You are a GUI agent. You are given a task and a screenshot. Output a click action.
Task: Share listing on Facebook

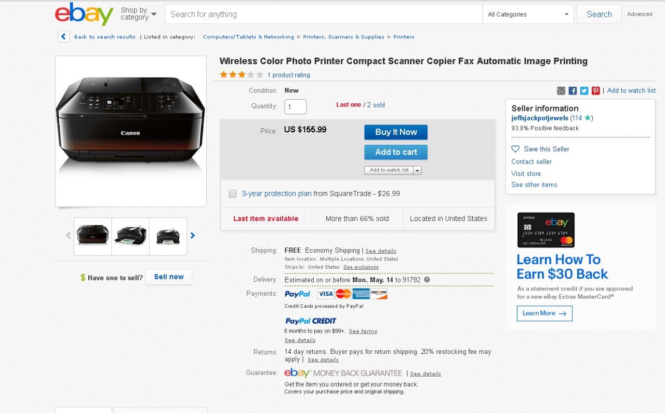[573, 91]
